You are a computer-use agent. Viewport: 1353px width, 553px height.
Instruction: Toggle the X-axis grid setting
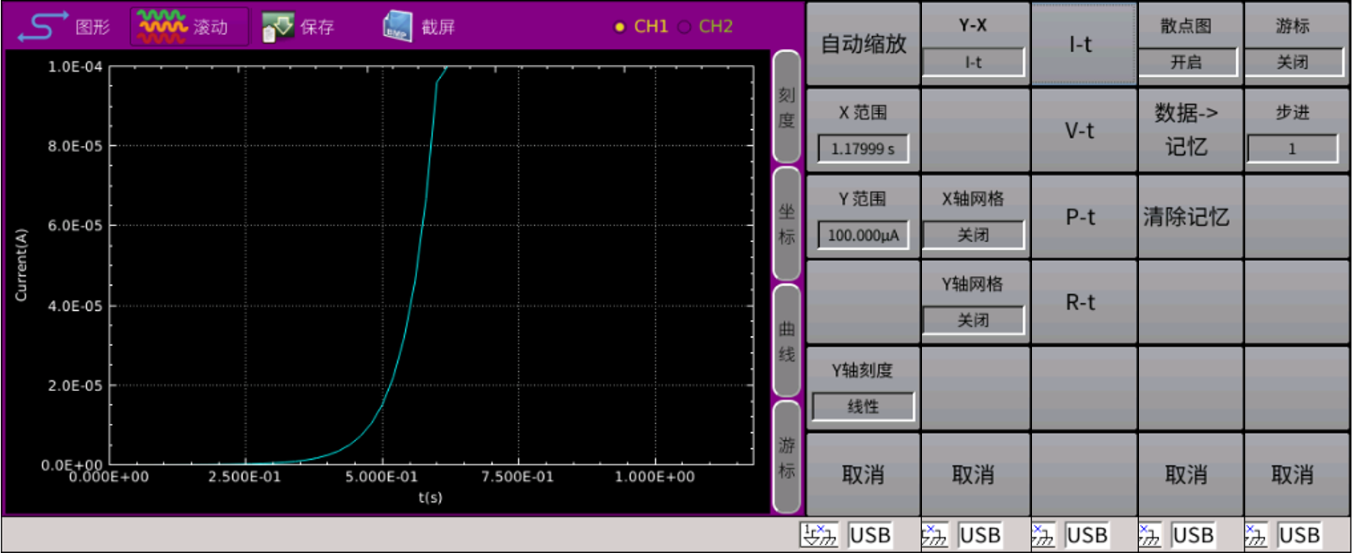(973, 234)
